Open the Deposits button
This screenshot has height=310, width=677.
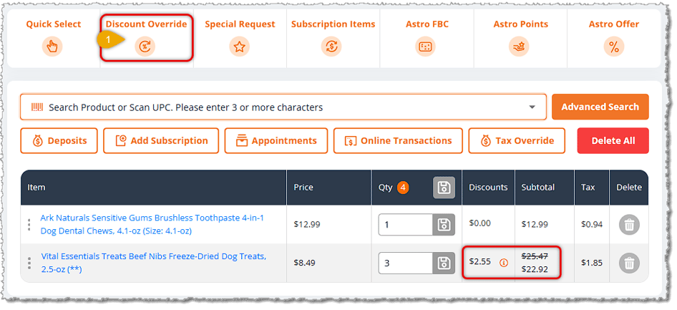[x=59, y=141]
